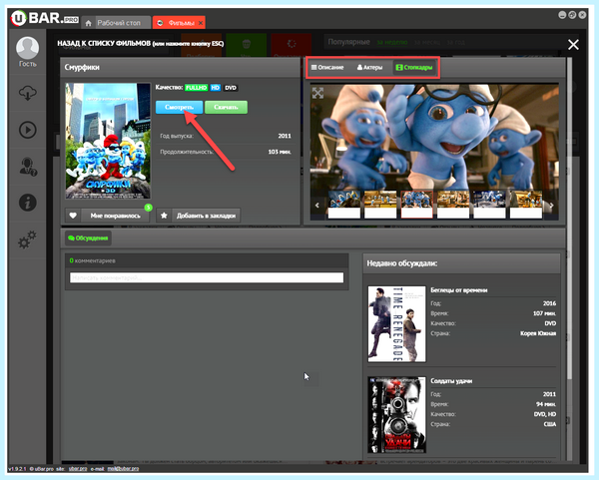Click the comment input field
Image resolution: width=599 pixels, height=480 pixels.
click(x=207, y=277)
